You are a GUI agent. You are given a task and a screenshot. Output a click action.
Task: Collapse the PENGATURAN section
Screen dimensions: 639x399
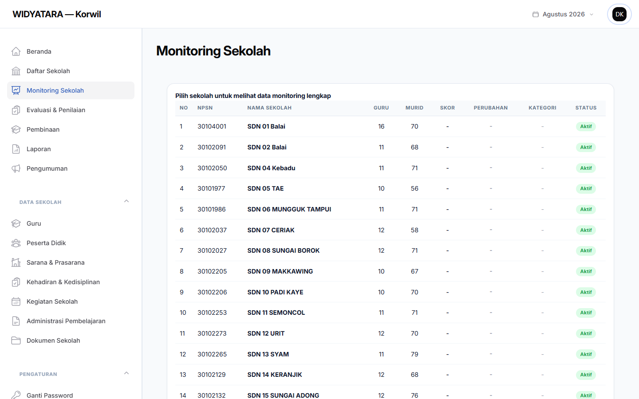coord(126,373)
